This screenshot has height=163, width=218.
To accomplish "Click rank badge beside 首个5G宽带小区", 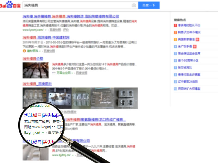I will (175, 61).
